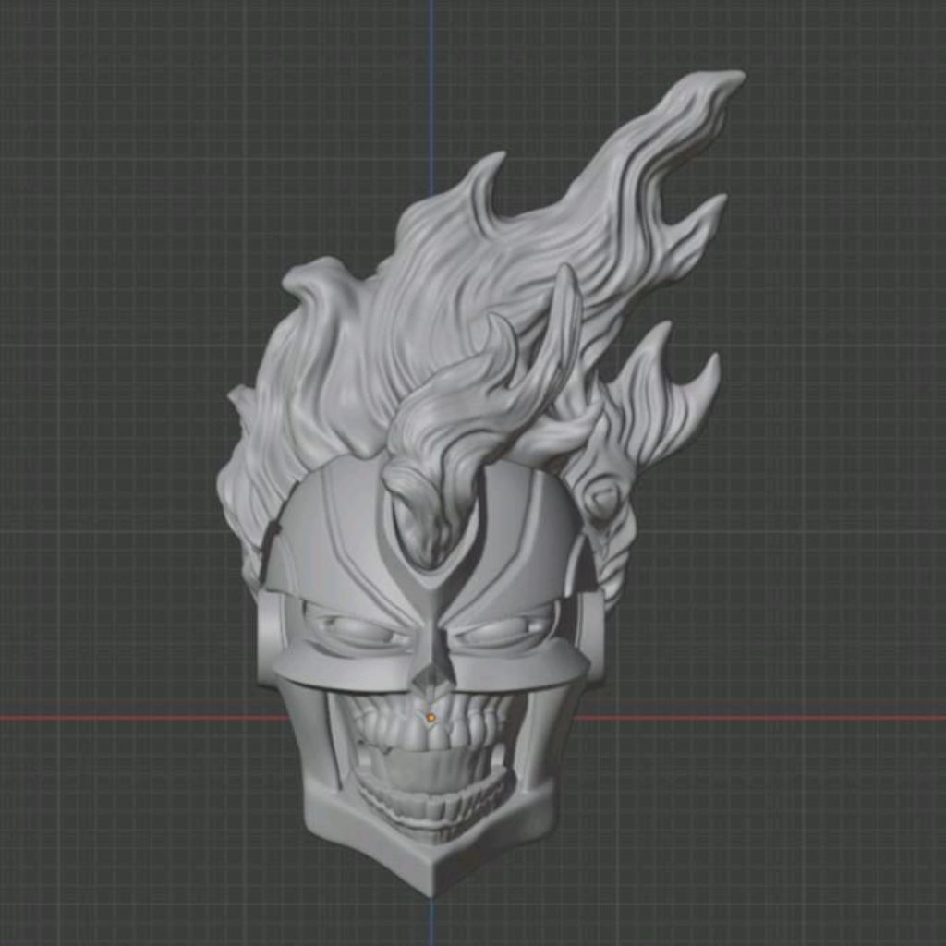Viewport: 946px width, 946px height.
Task: Click the nose ridge of the skull
Action: tap(430, 647)
